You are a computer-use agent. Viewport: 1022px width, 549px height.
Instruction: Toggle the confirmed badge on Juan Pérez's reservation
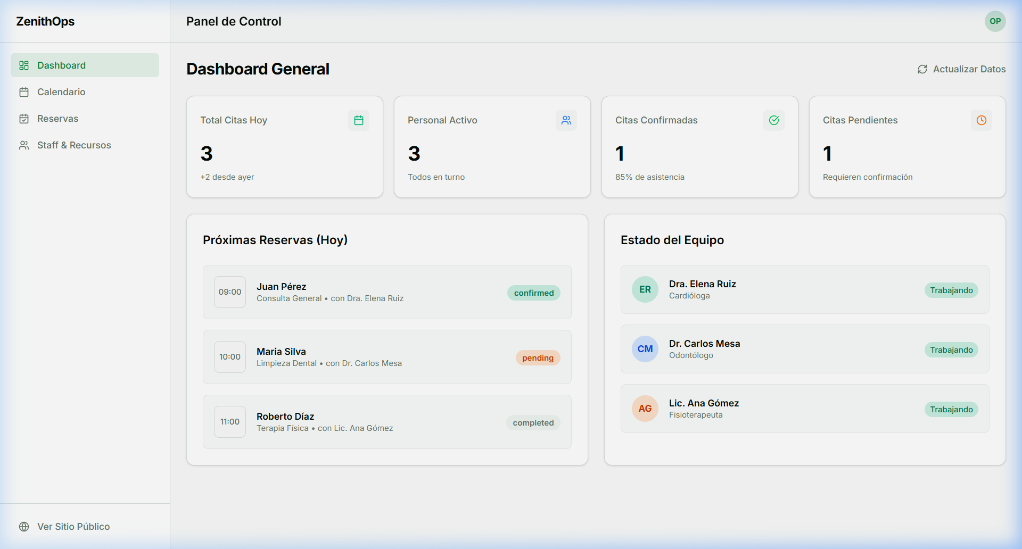pyautogui.click(x=533, y=293)
